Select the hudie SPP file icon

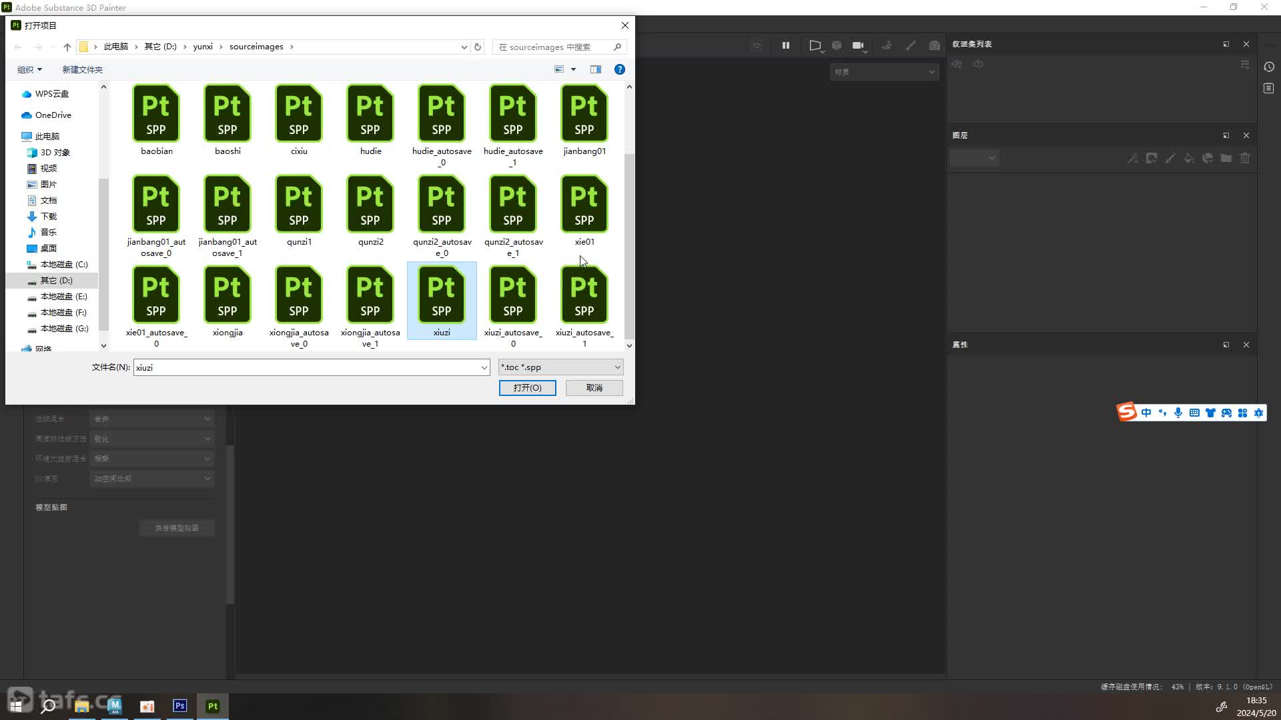tap(370, 113)
